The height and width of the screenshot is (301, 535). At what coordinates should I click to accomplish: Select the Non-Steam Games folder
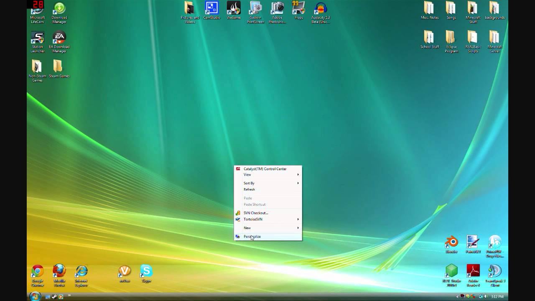(x=38, y=71)
